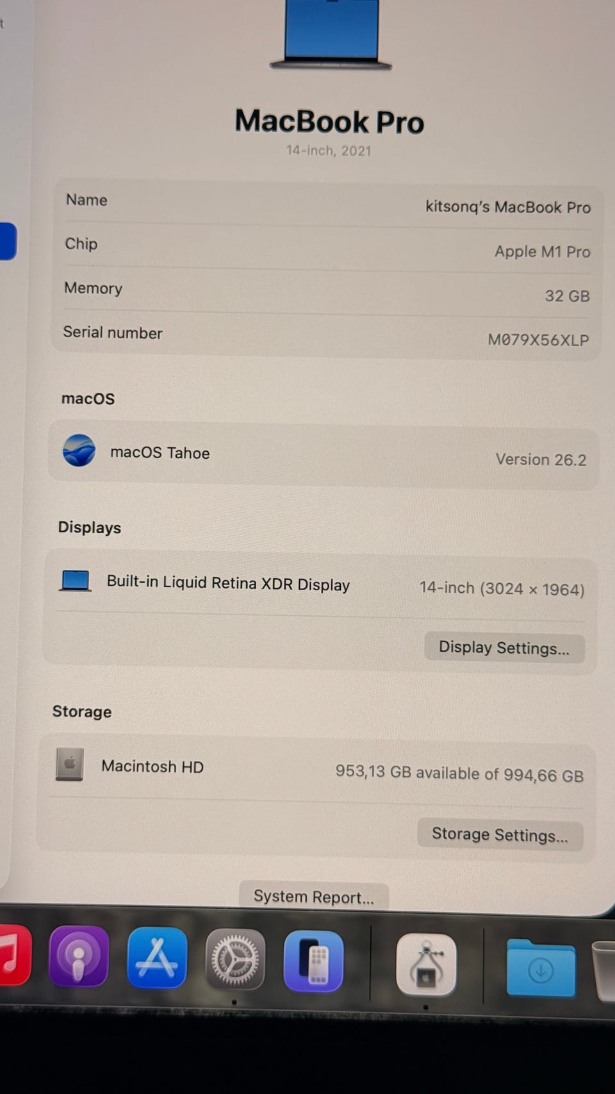Open the App Store dock icon
This screenshot has height=1094, width=615.
[x=157, y=957]
